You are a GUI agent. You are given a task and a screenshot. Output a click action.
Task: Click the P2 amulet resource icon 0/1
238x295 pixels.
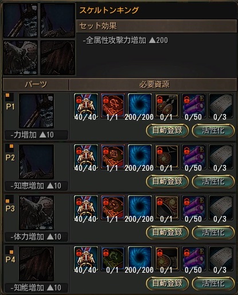[x=167, y=157]
